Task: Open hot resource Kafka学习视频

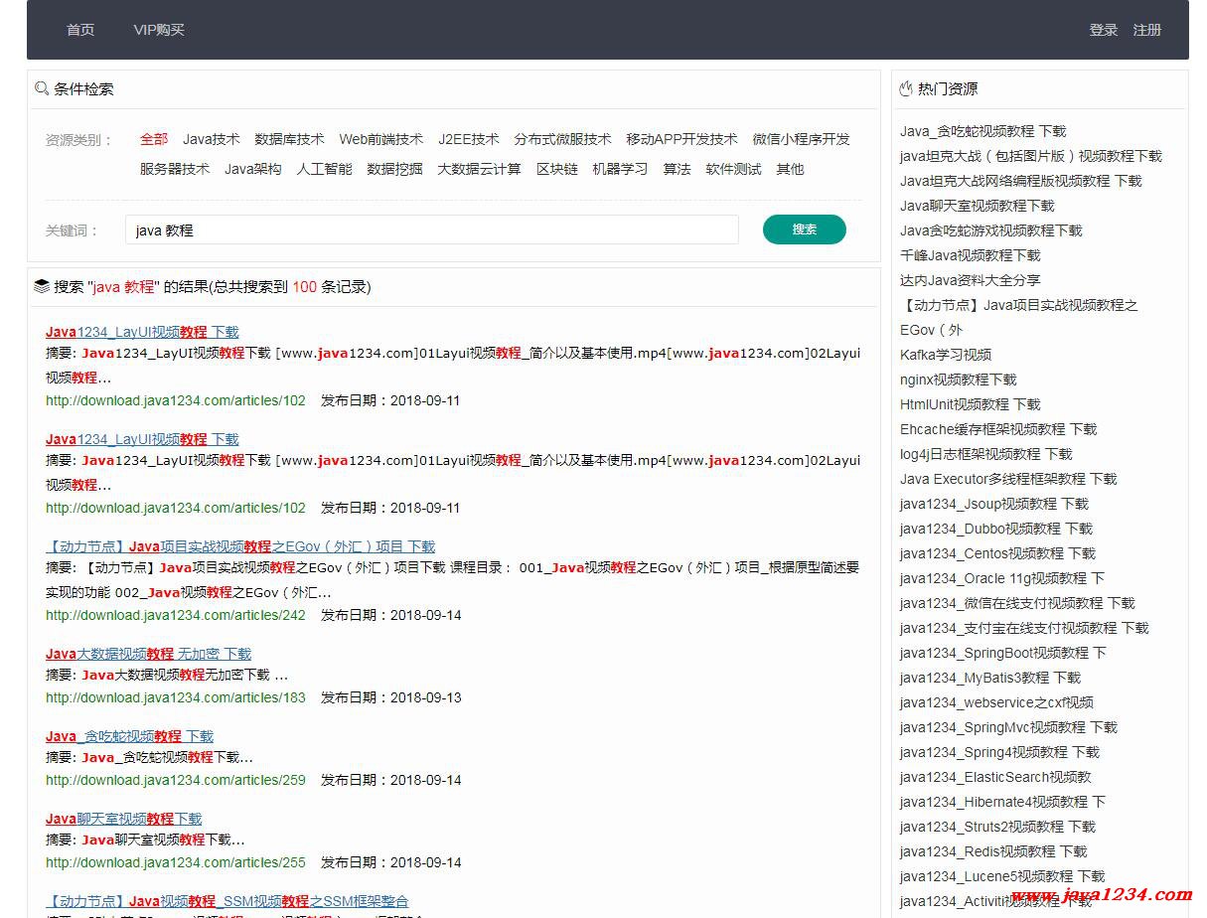Action: point(946,355)
